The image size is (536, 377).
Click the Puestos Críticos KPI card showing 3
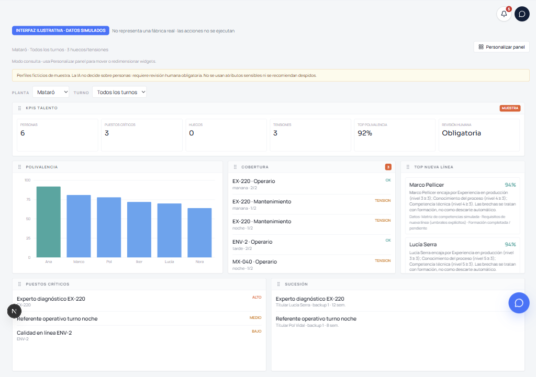tap(142, 135)
